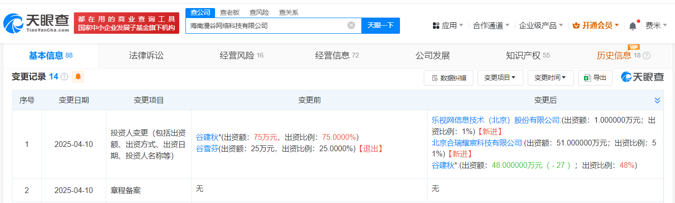Screen dimensions: 675x203
Task: Click the 天眼查 logo at top left
Action: coord(36,23)
